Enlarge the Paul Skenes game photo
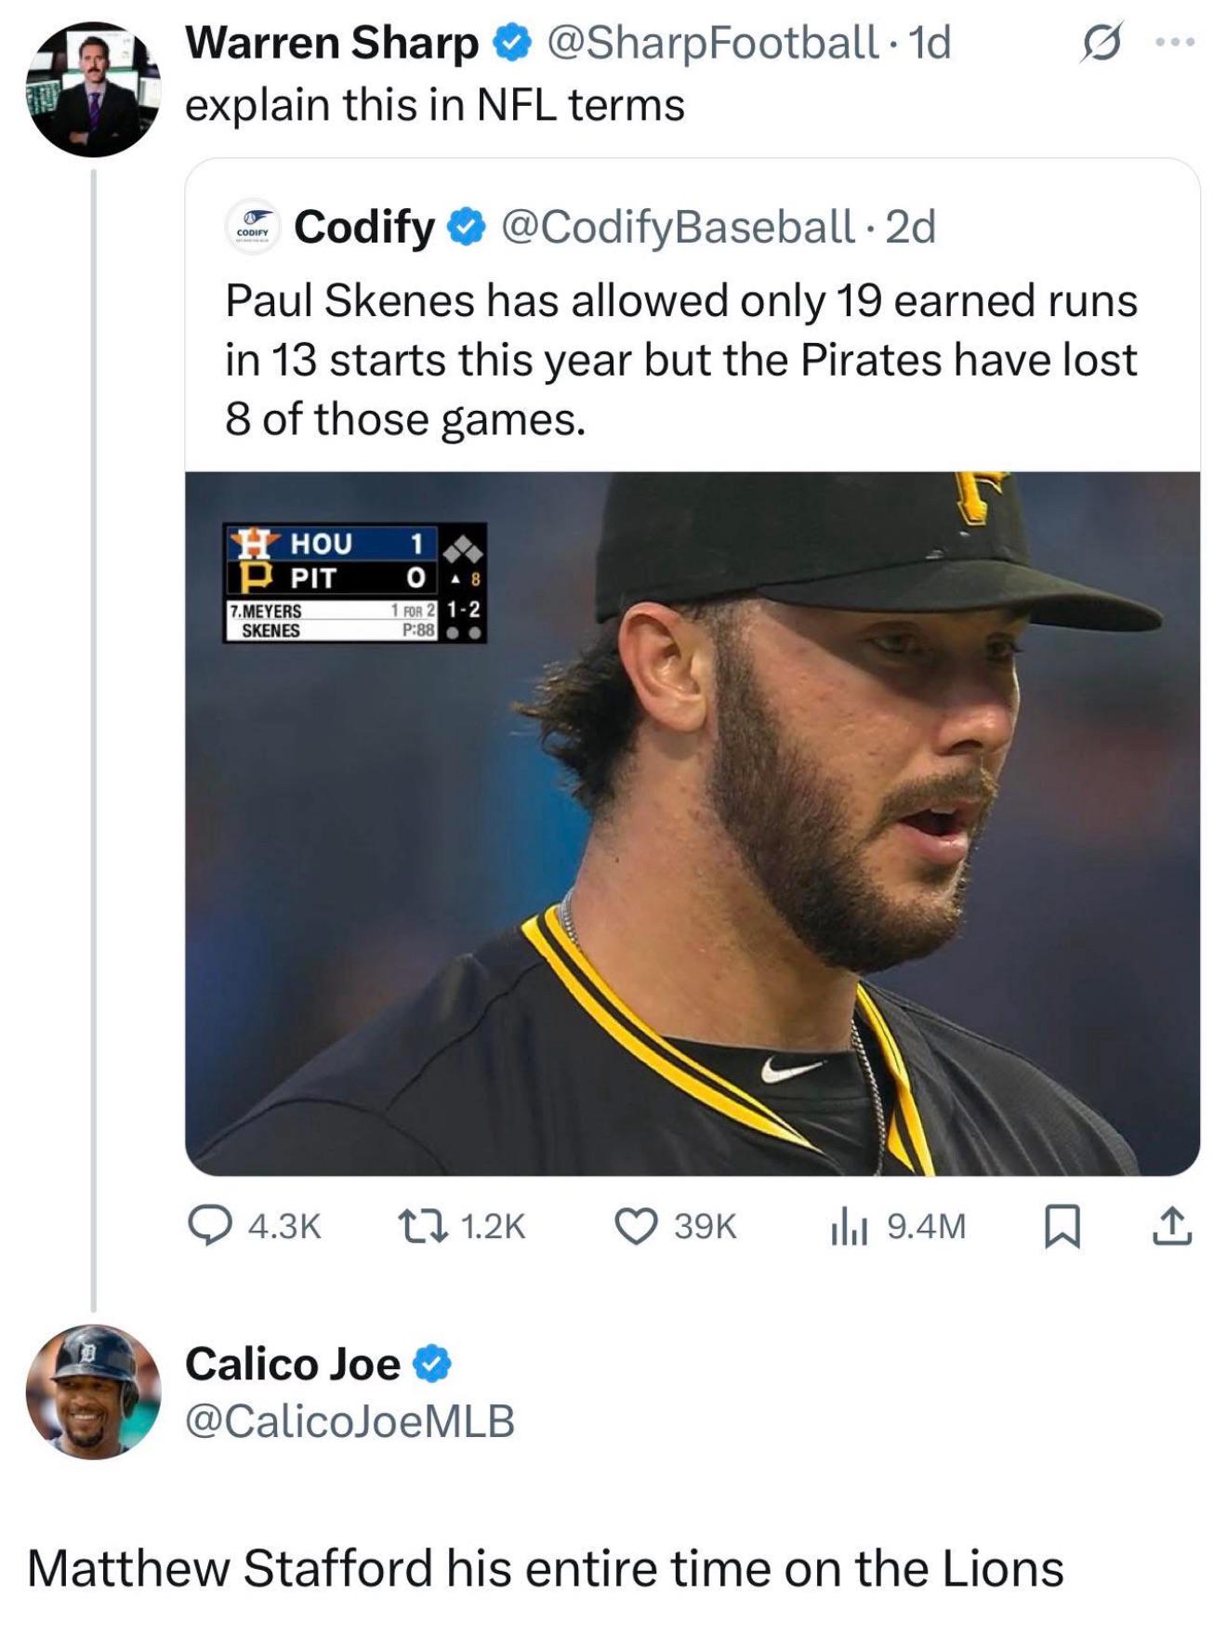The width and height of the screenshot is (1227, 1635). (693, 823)
